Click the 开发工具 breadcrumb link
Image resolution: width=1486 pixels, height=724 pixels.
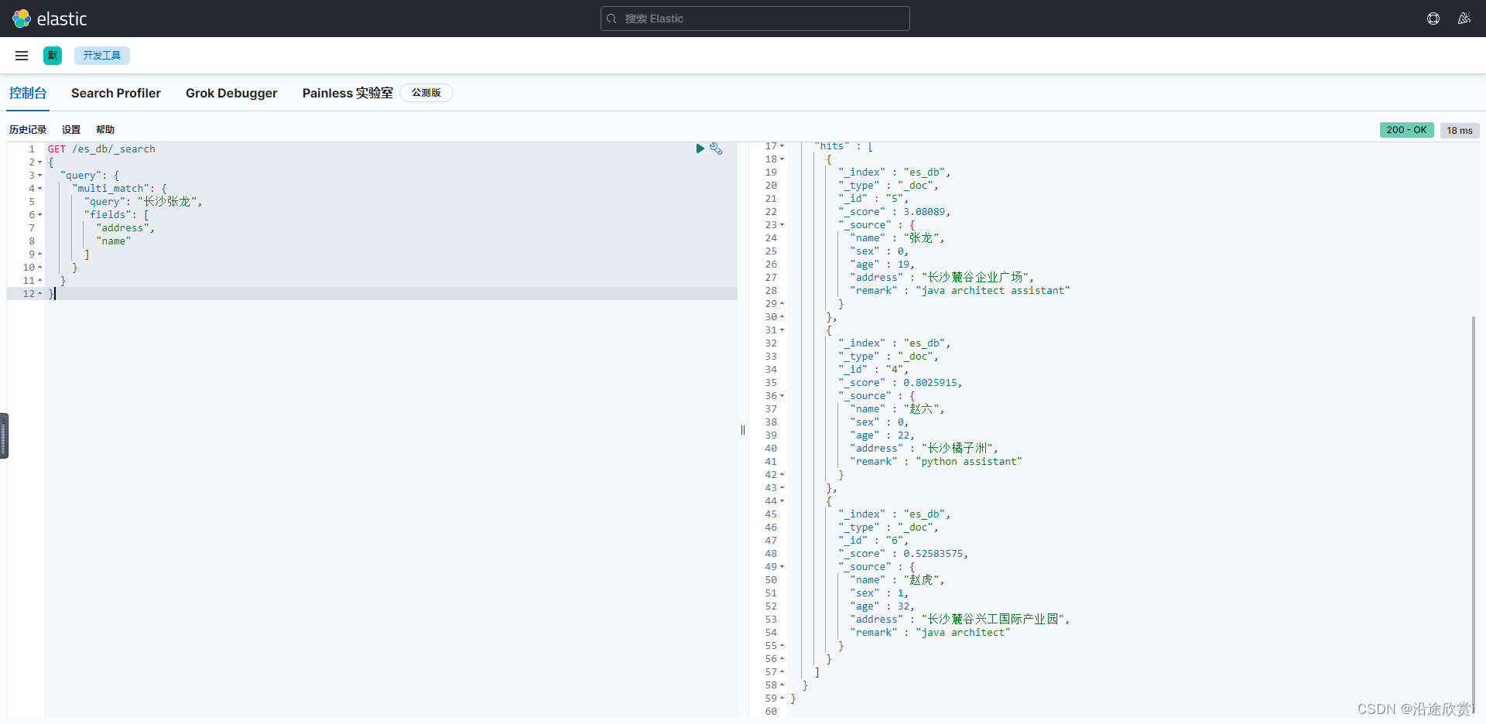point(102,56)
